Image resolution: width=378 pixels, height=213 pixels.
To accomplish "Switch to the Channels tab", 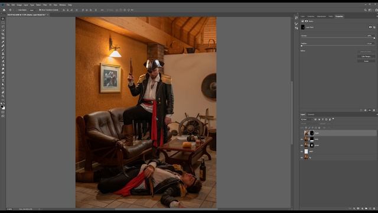I will coord(311,114).
